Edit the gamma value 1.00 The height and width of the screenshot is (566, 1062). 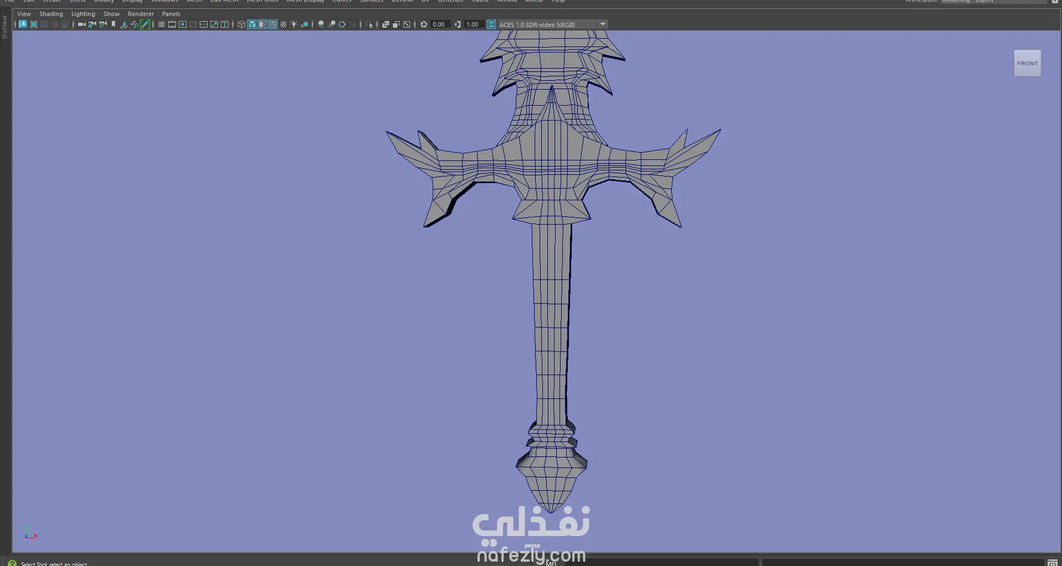coord(474,24)
